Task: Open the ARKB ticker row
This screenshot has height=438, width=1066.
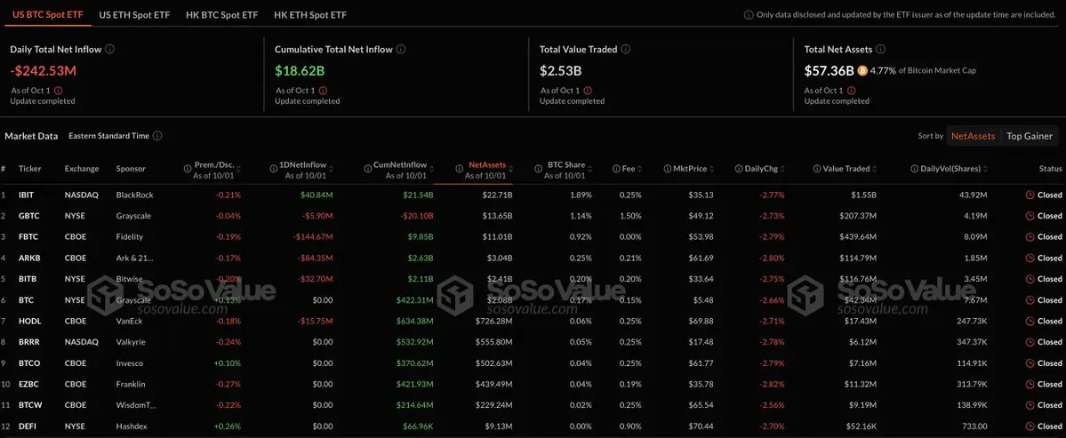Action: click(533, 258)
